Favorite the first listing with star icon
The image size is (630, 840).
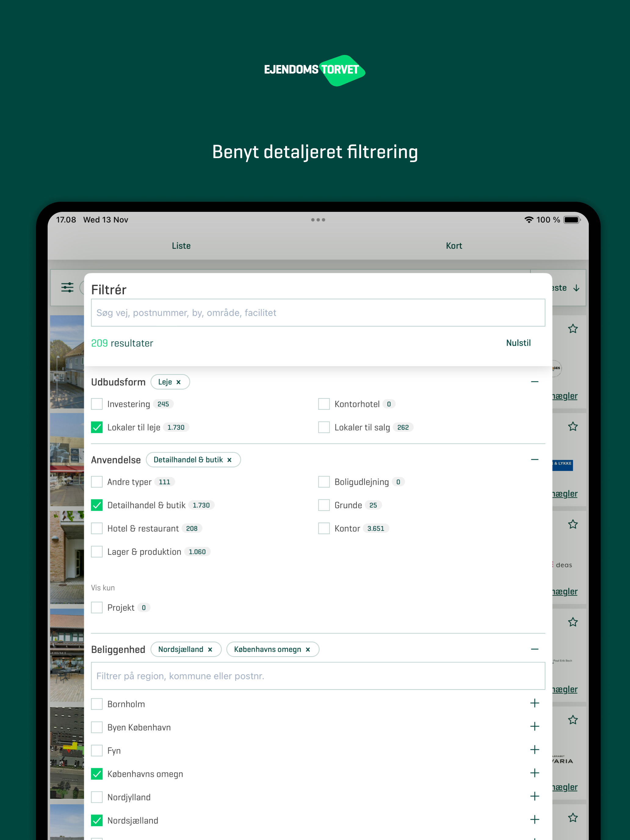tap(573, 328)
